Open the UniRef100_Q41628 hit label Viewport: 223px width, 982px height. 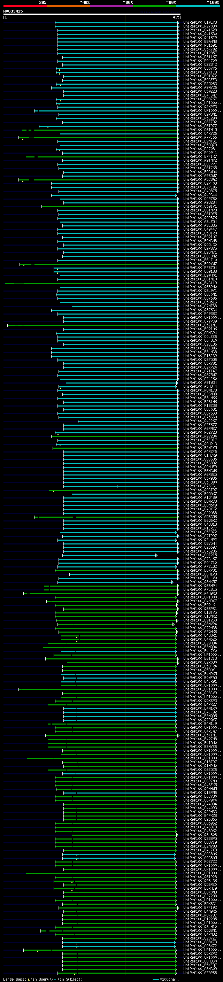tap(200, 30)
